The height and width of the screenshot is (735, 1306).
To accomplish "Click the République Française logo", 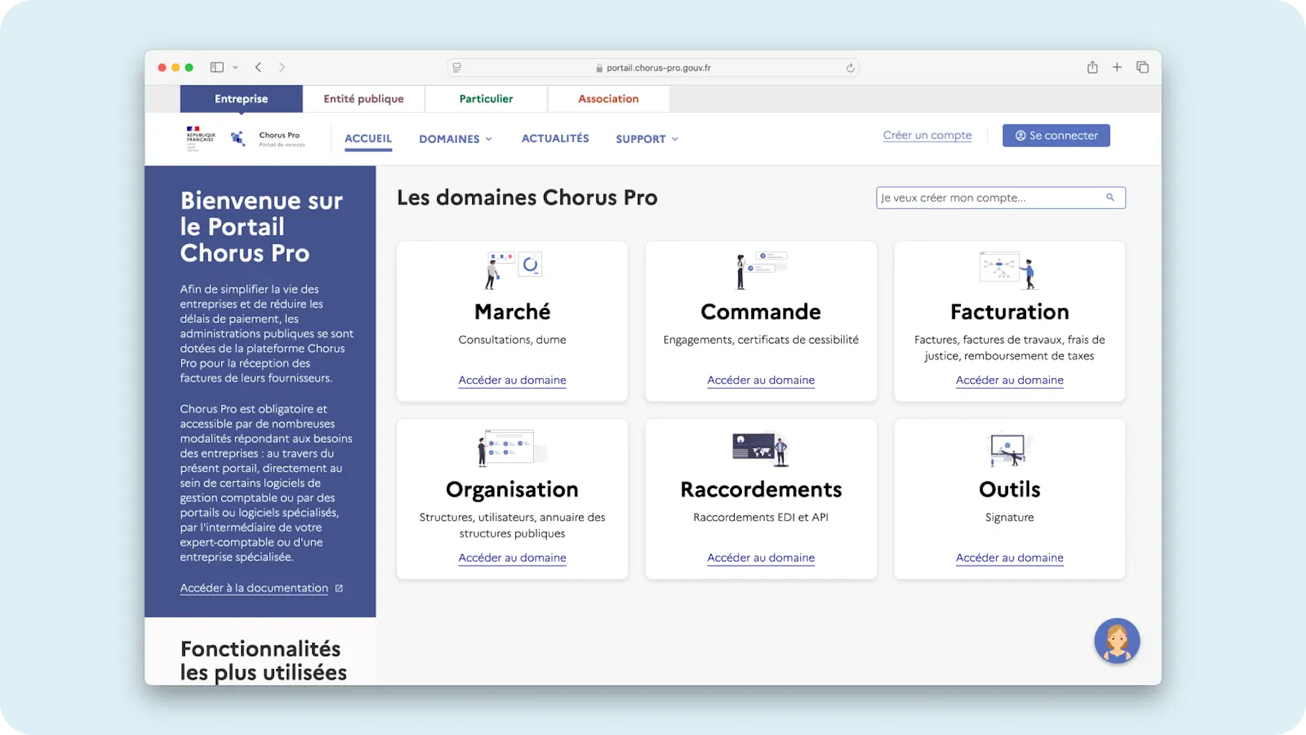I will tap(200, 138).
